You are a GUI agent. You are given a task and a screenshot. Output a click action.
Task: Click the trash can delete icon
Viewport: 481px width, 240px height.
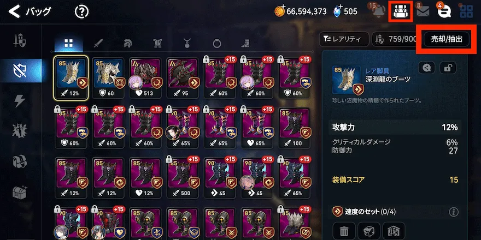(344, 231)
